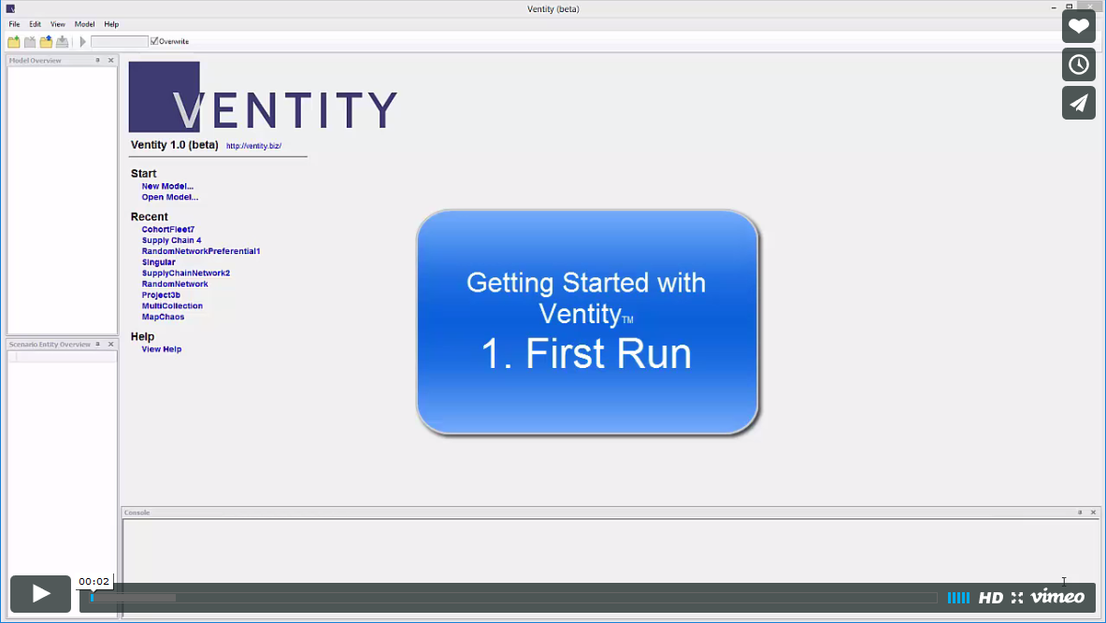The width and height of the screenshot is (1106, 623).
Task: Enter fullscreen video mode
Action: (x=1017, y=598)
